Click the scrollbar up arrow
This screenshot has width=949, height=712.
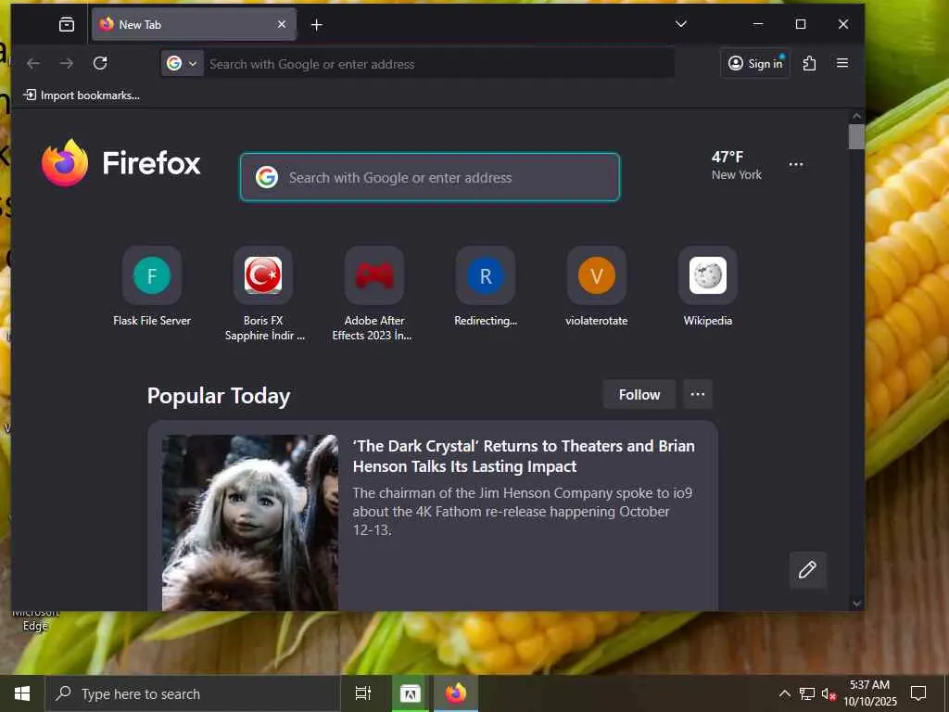856,116
